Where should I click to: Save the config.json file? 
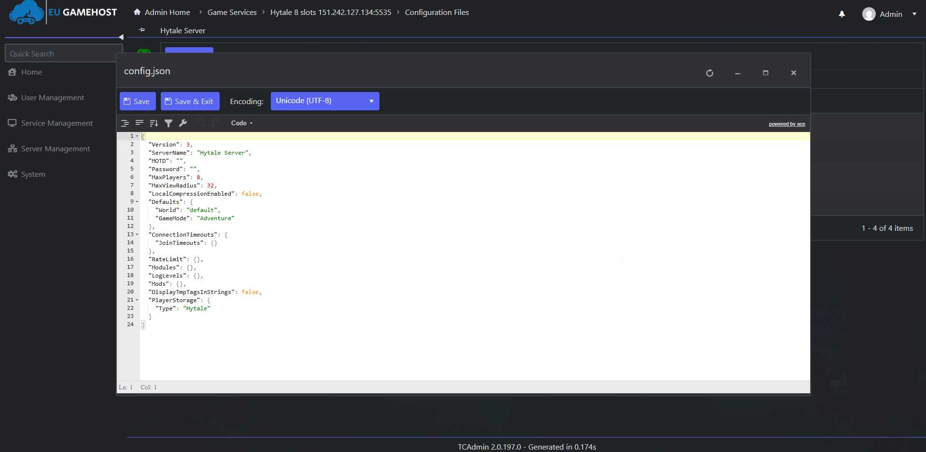[137, 101]
